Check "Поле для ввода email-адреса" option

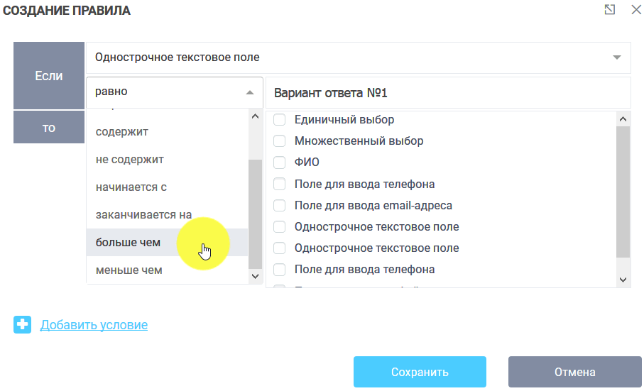click(280, 206)
